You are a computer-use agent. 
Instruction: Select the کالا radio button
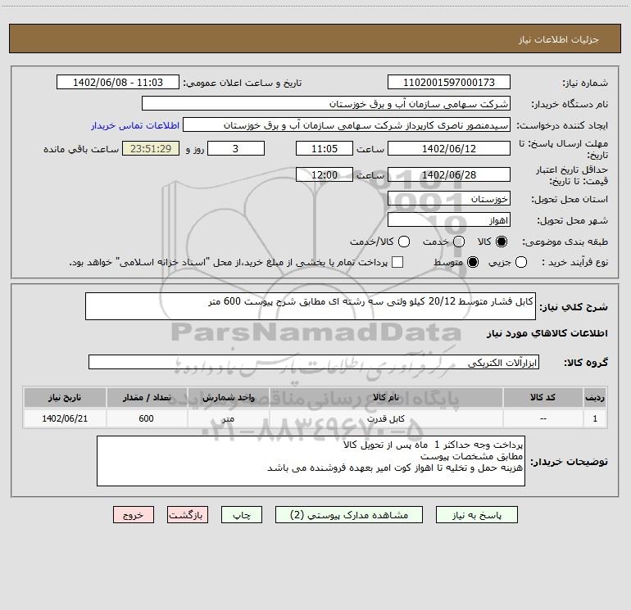501,242
